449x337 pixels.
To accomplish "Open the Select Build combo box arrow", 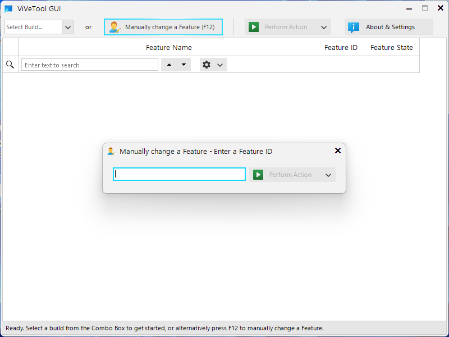I will pos(68,27).
